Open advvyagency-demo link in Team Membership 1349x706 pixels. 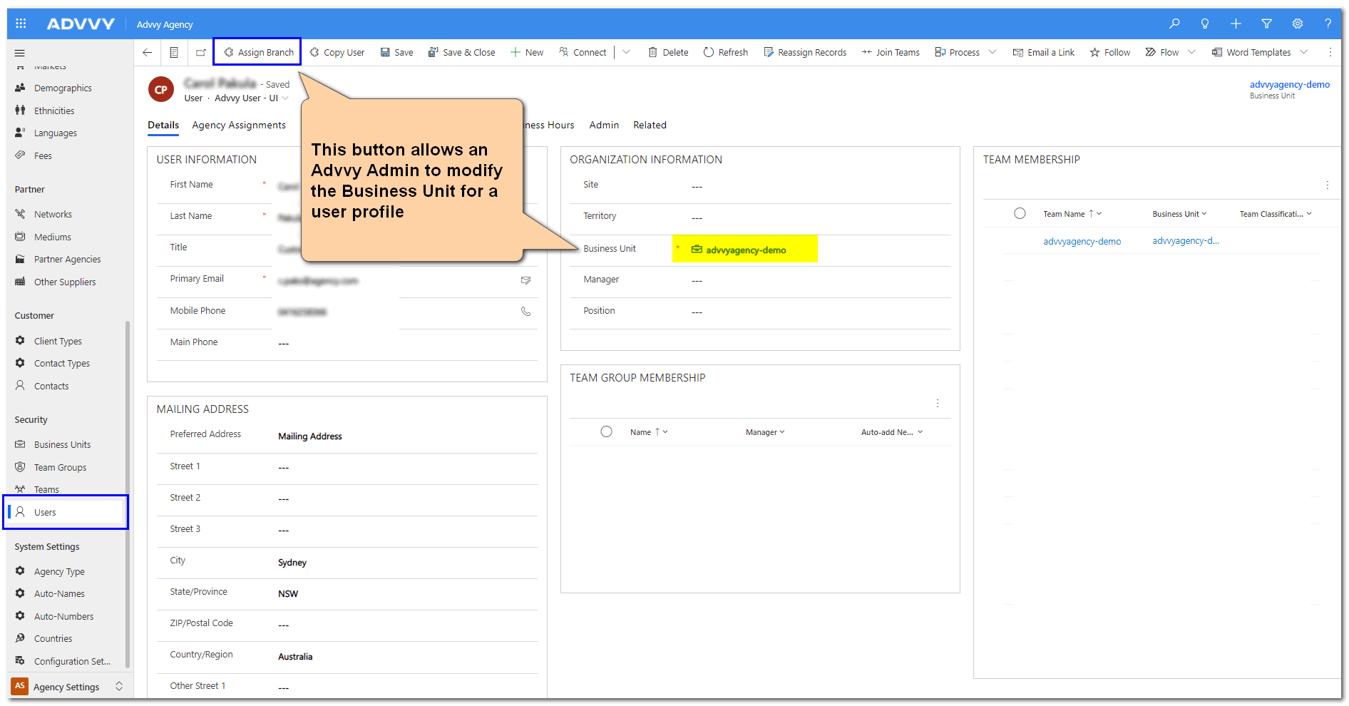click(1082, 242)
